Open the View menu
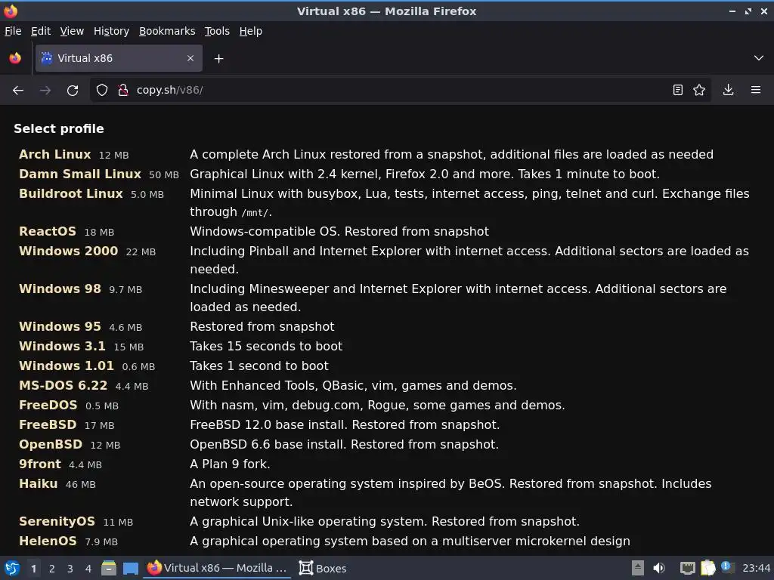Image resolution: width=774 pixels, height=580 pixels. click(x=72, y=31)
